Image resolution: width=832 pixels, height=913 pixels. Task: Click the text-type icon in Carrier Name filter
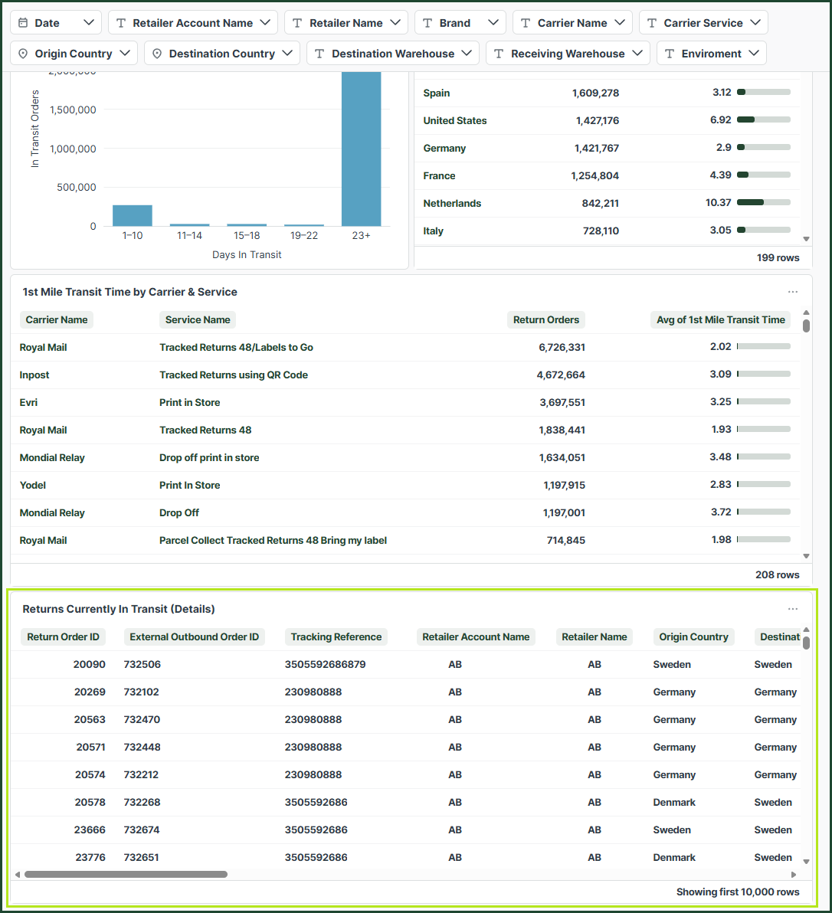526,23
